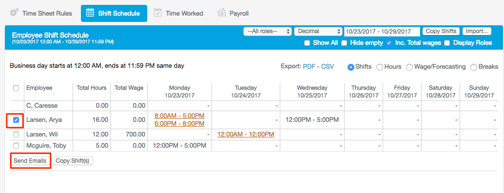Screen dimensions: 504x193
Task: Click the Sunday 10/29/2017 column header
Action: [x=479, y=92]
